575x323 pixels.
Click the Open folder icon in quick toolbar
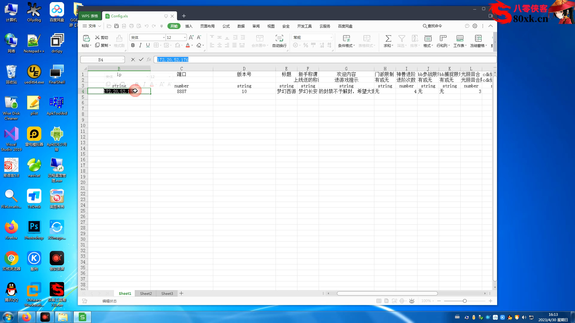109,26
